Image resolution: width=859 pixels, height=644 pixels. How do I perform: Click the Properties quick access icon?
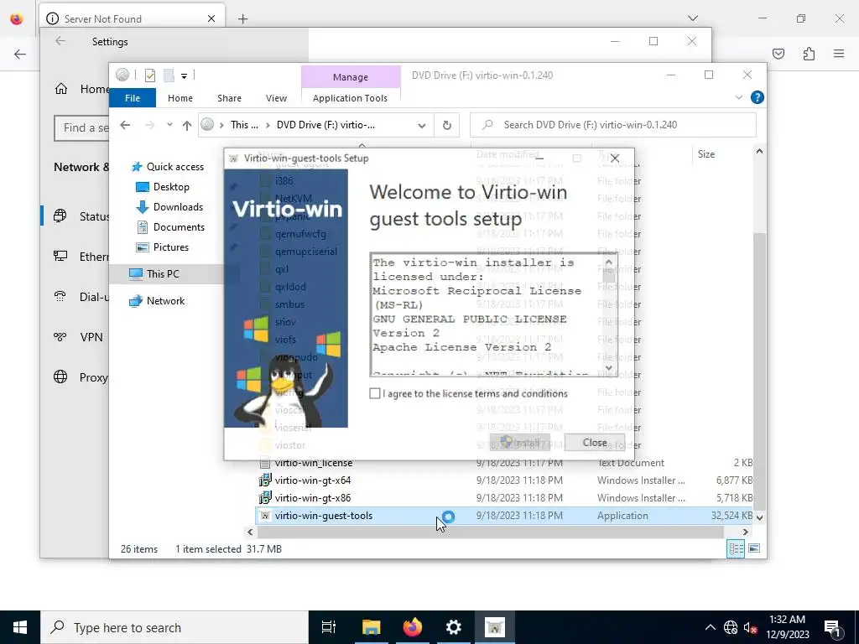pyautogui.click(x=150, y=75)
